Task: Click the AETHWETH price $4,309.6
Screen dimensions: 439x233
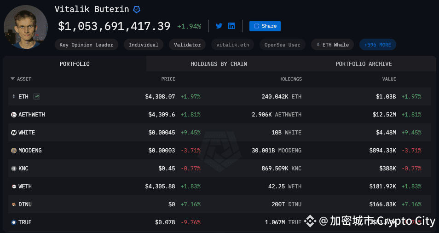Action: click(162, 115)
